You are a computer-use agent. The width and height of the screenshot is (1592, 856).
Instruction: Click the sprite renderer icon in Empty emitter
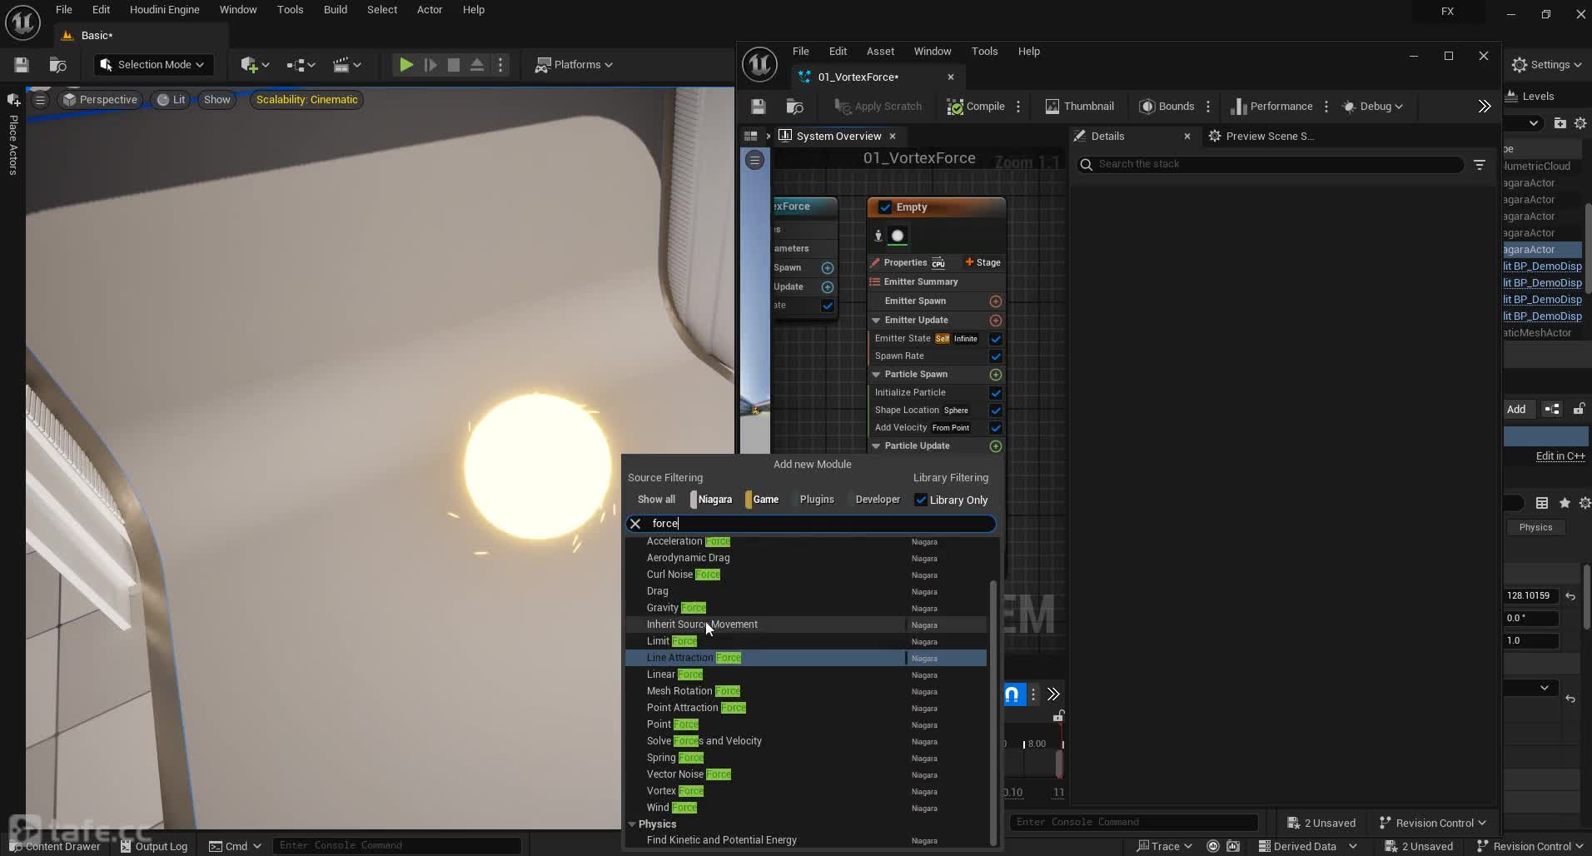pyautogui.click(x=898, y=236)
